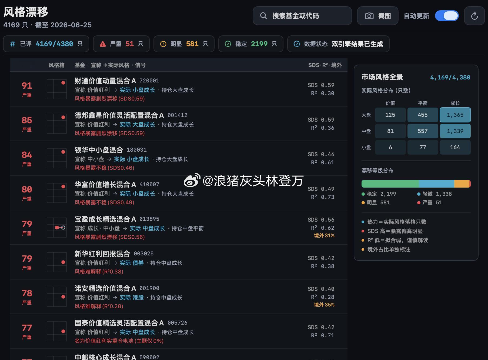488x360 pixels.
Task: Click the 已评 4169/4380 chip
Action: point(46,44)
